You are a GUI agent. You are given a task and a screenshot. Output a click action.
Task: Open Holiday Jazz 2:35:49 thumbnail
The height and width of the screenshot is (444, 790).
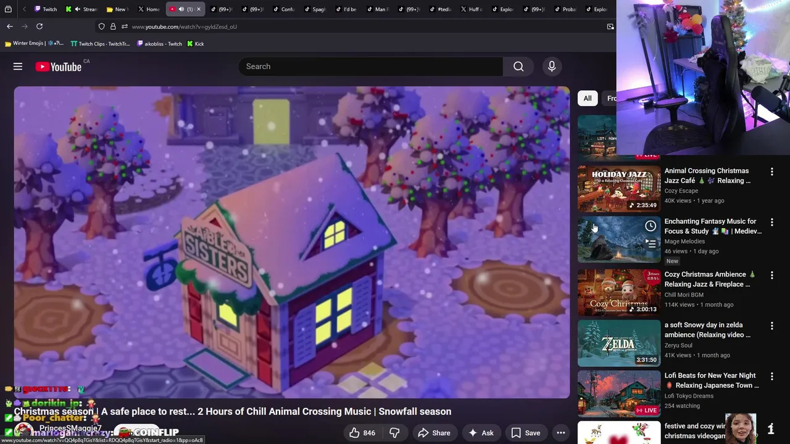[618, 188]
